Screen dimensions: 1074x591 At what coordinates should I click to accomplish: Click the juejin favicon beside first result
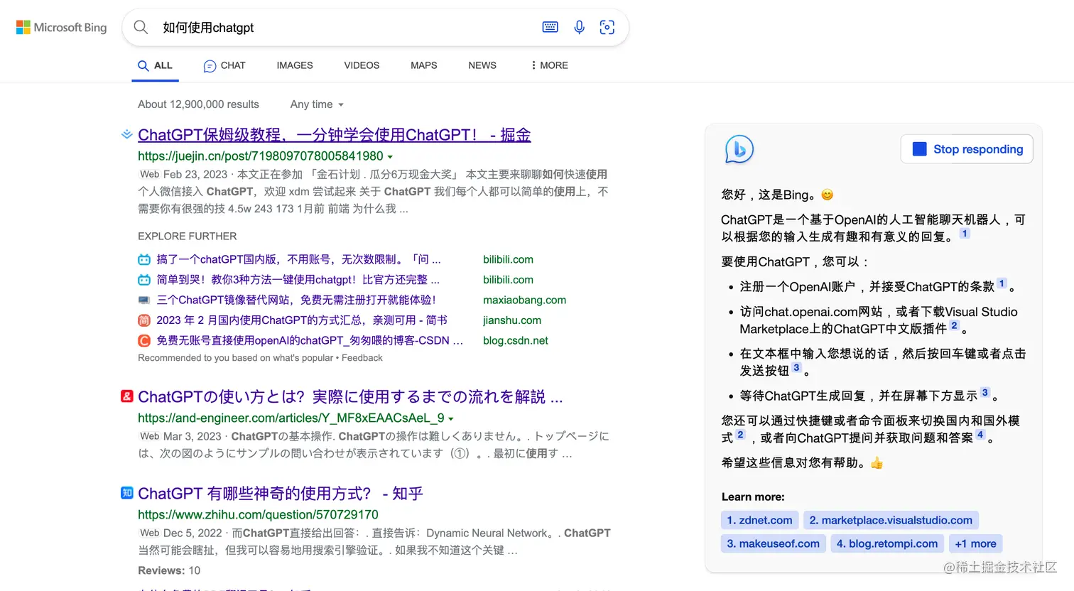[126, 134]
